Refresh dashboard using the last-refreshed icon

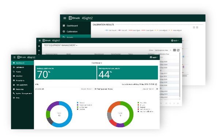156,84
